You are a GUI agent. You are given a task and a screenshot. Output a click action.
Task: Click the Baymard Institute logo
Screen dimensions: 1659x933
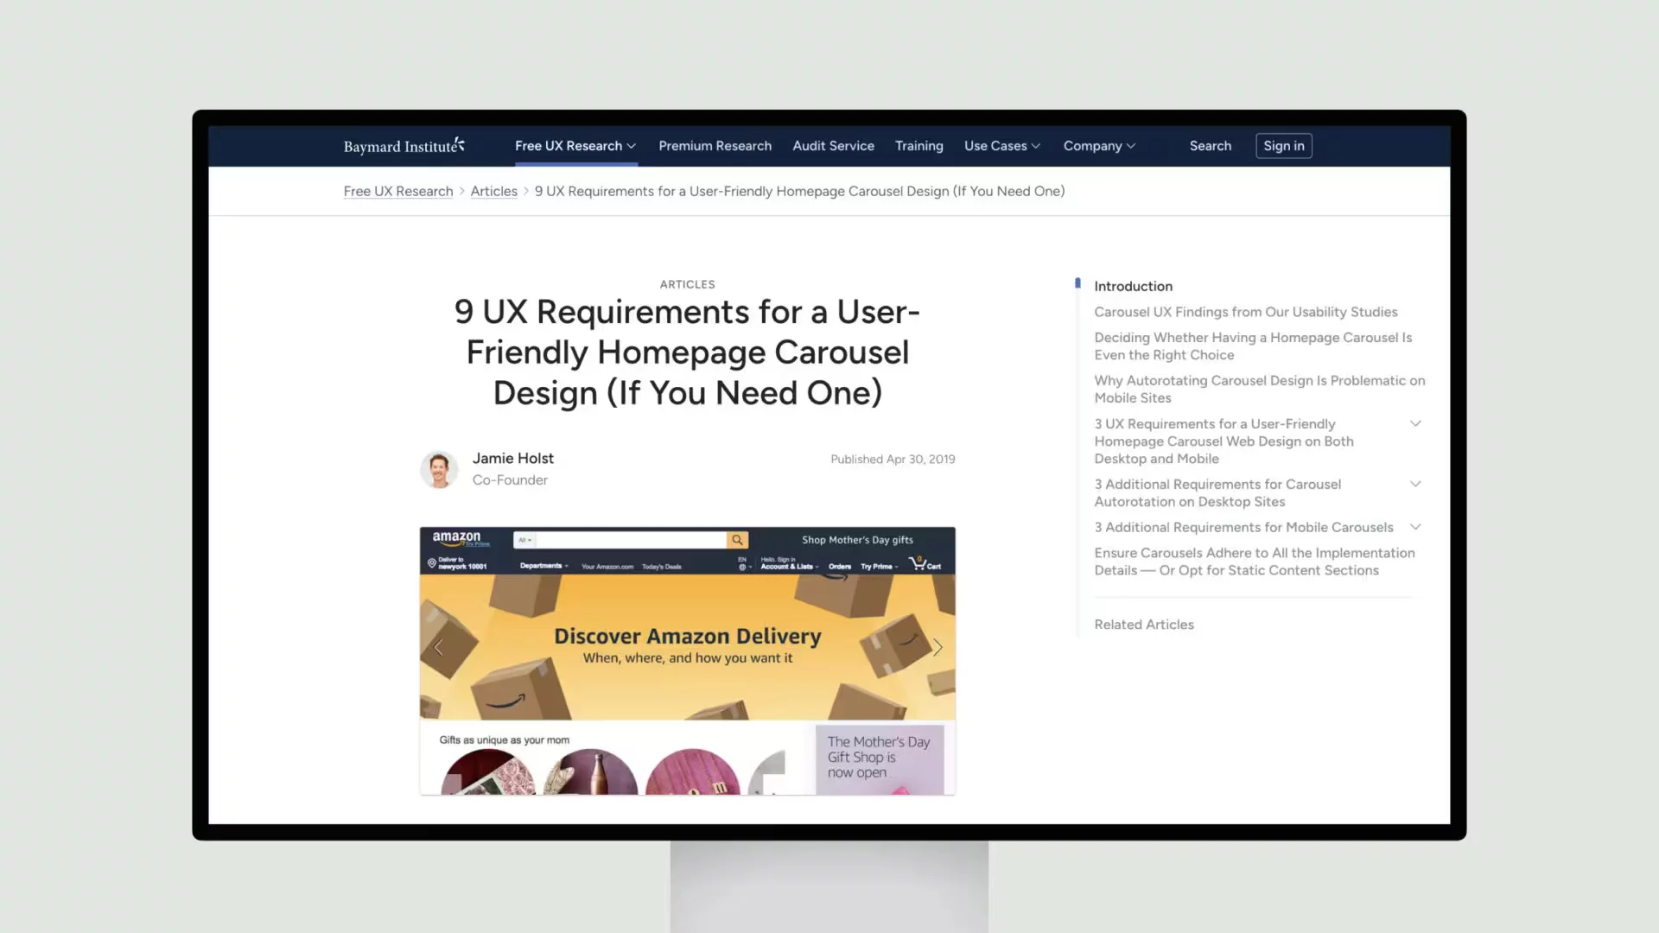point(405,144)
